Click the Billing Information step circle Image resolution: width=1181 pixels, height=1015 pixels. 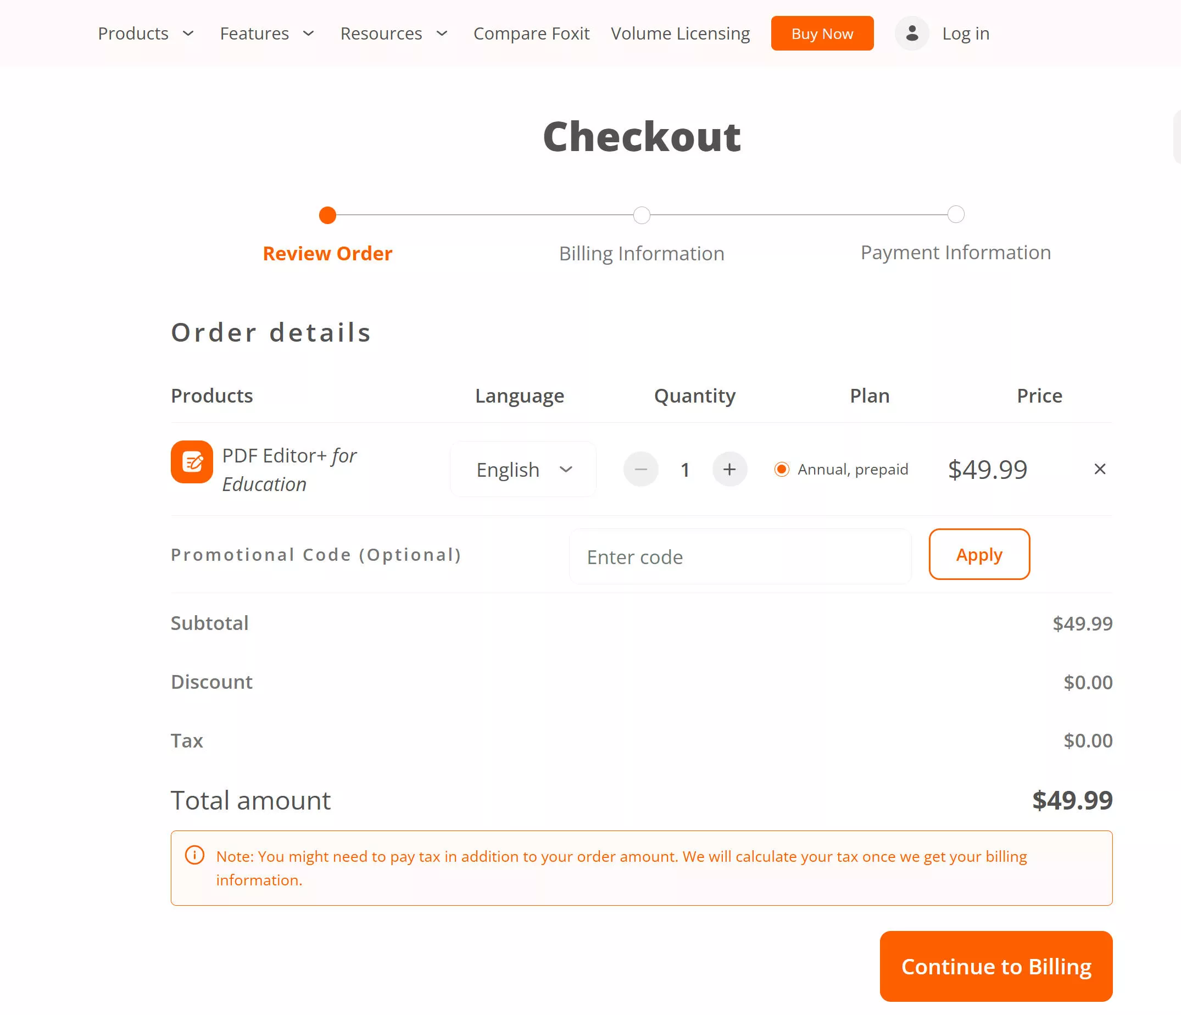641,215
